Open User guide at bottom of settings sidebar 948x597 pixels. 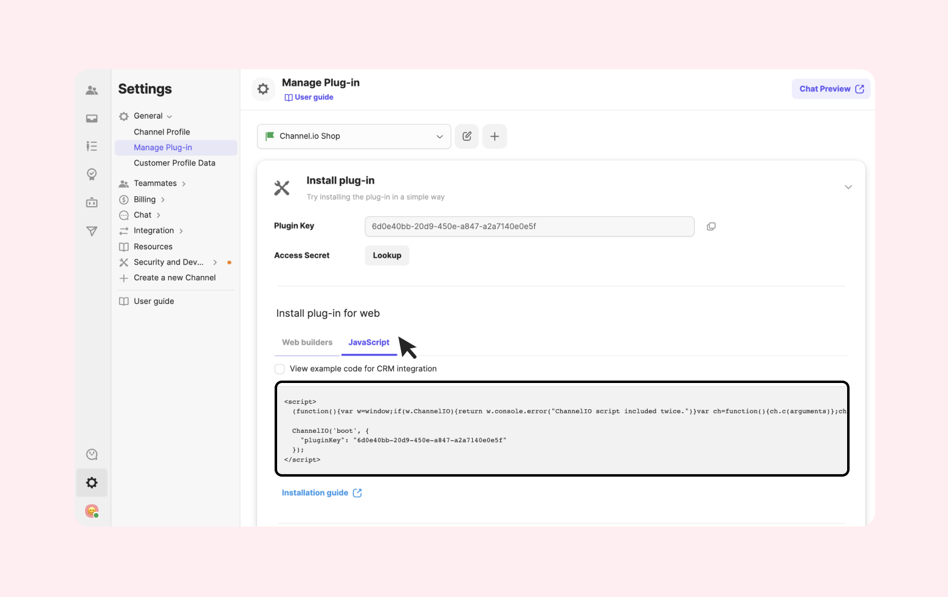(154, 302)
